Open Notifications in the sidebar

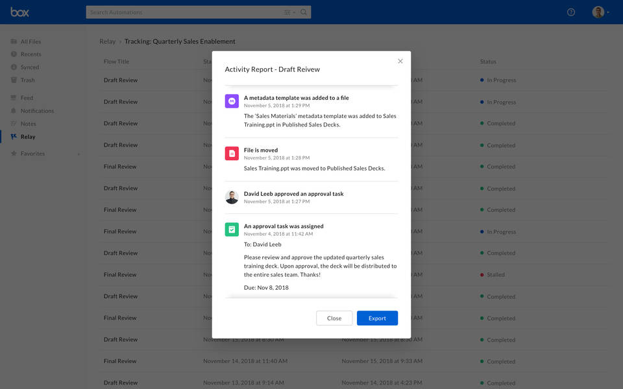pyautogui.click(x=37, y=111)
